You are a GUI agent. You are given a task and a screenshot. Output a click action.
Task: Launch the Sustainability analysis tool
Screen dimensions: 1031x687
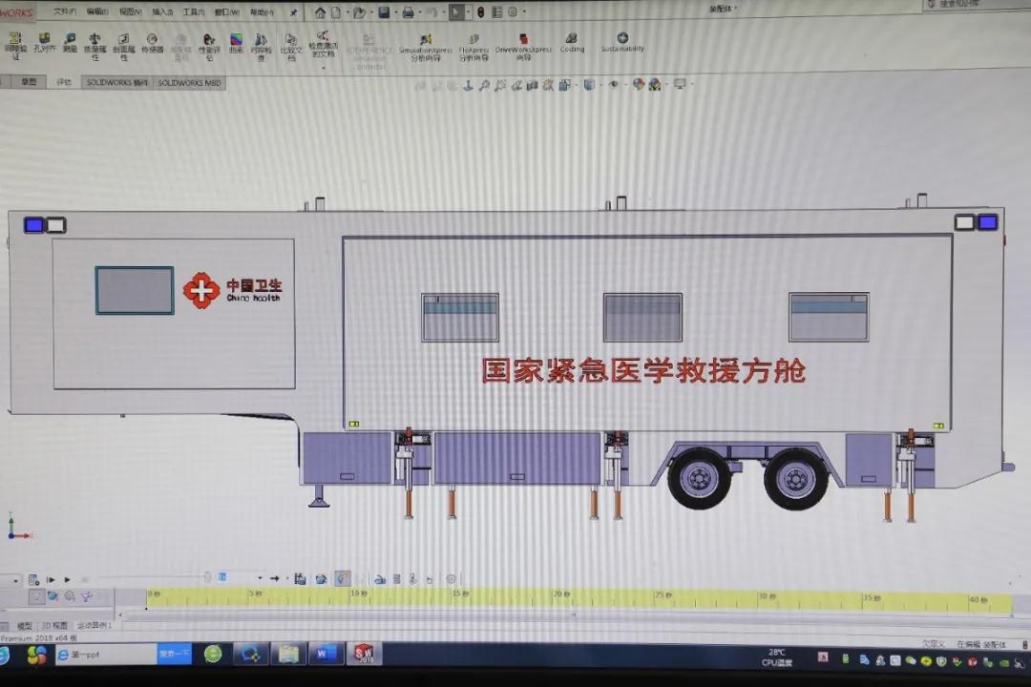[x=622, y=42]
